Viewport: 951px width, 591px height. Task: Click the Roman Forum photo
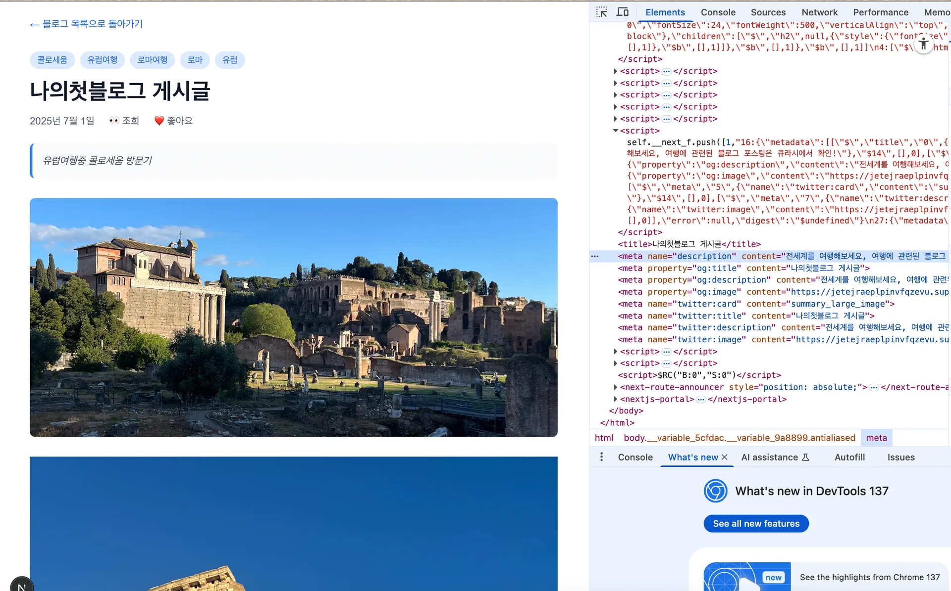point(294,318)
